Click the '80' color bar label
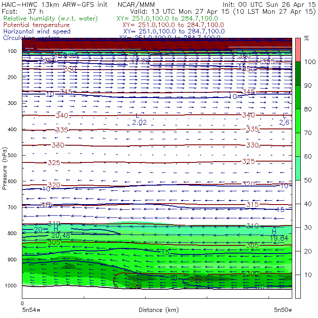This screenshot has width=318, height=318. pos(308,109)
